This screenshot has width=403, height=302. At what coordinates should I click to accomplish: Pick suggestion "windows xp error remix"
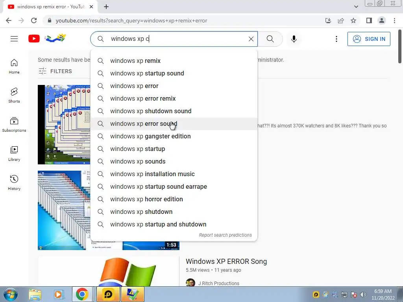[x=174, y=99]
